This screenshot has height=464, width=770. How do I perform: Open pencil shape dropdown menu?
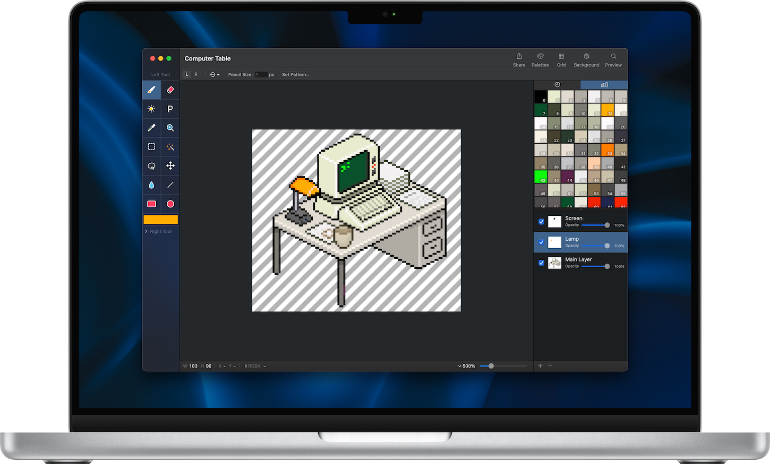(215, 75)
